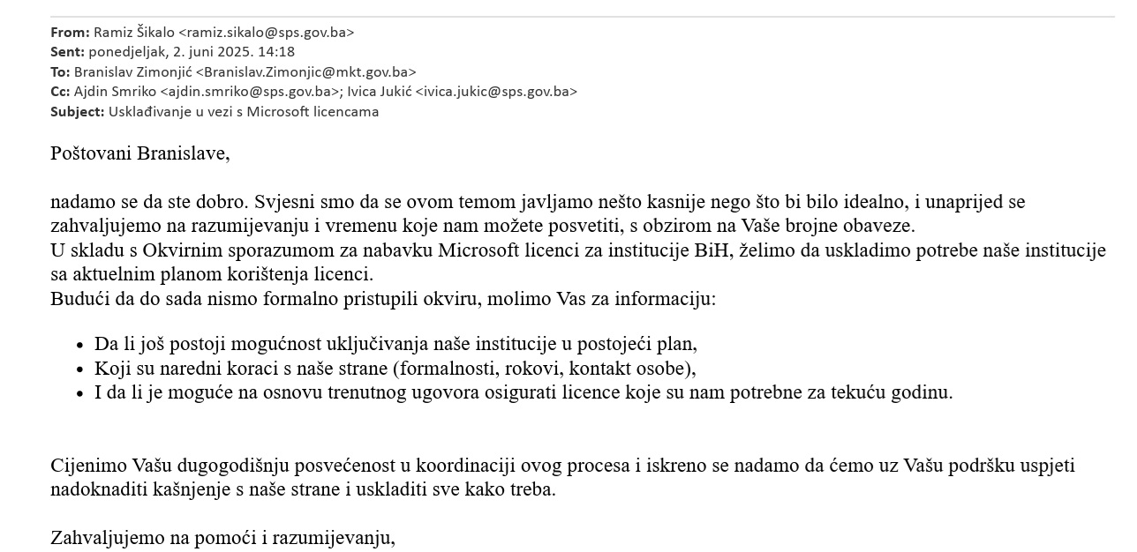The image size is (1137, 552).
Task: Click Cc name Ajdin Smriko
Action: (x=115, y=92)
